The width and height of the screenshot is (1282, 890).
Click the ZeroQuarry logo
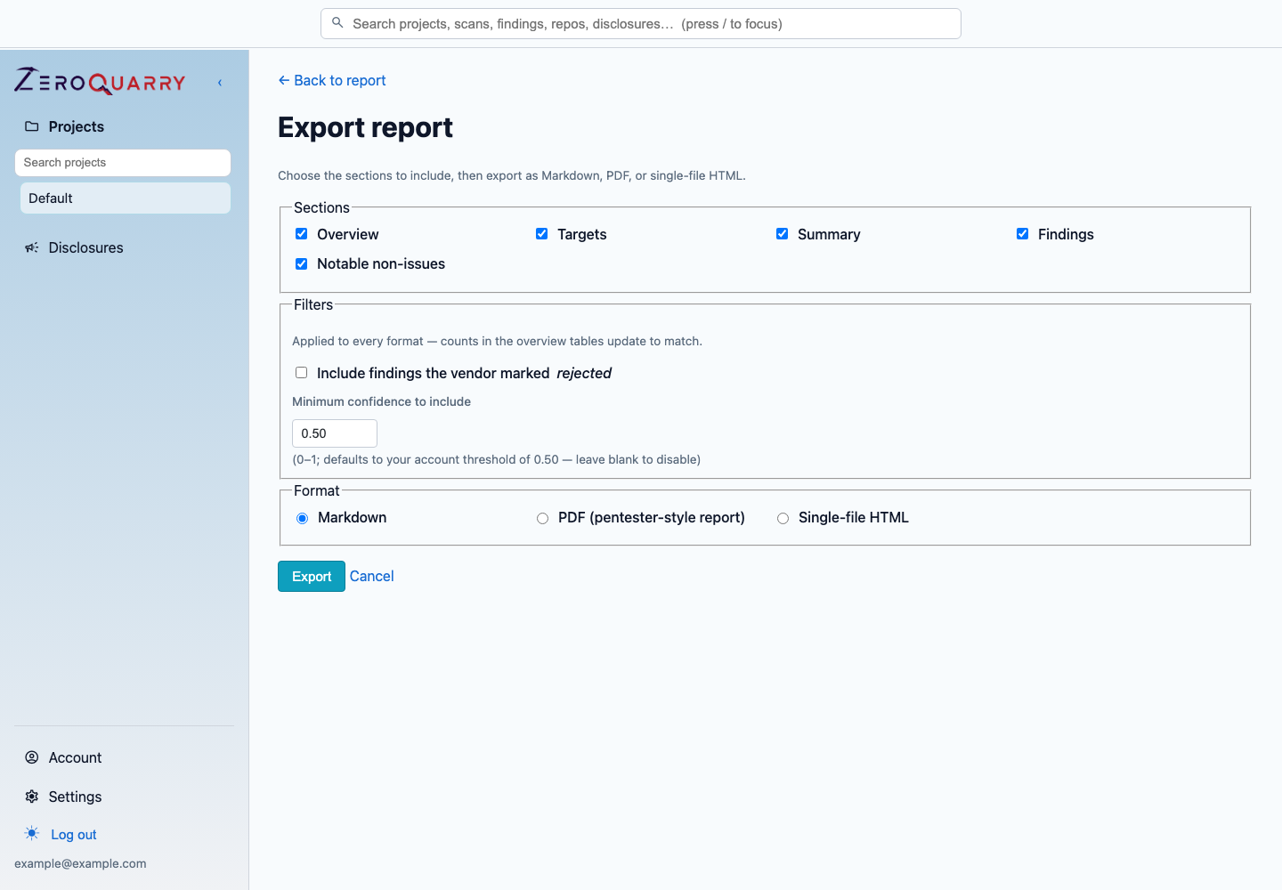100,82
